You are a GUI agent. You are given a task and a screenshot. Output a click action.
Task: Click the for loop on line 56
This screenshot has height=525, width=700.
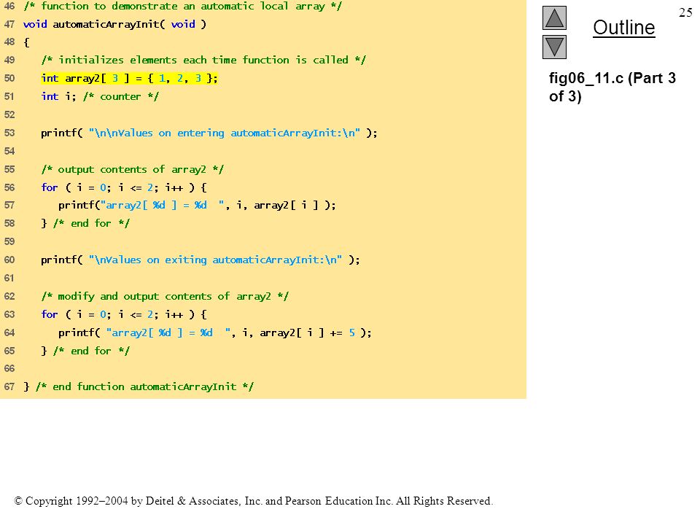[x=124, y=187]
